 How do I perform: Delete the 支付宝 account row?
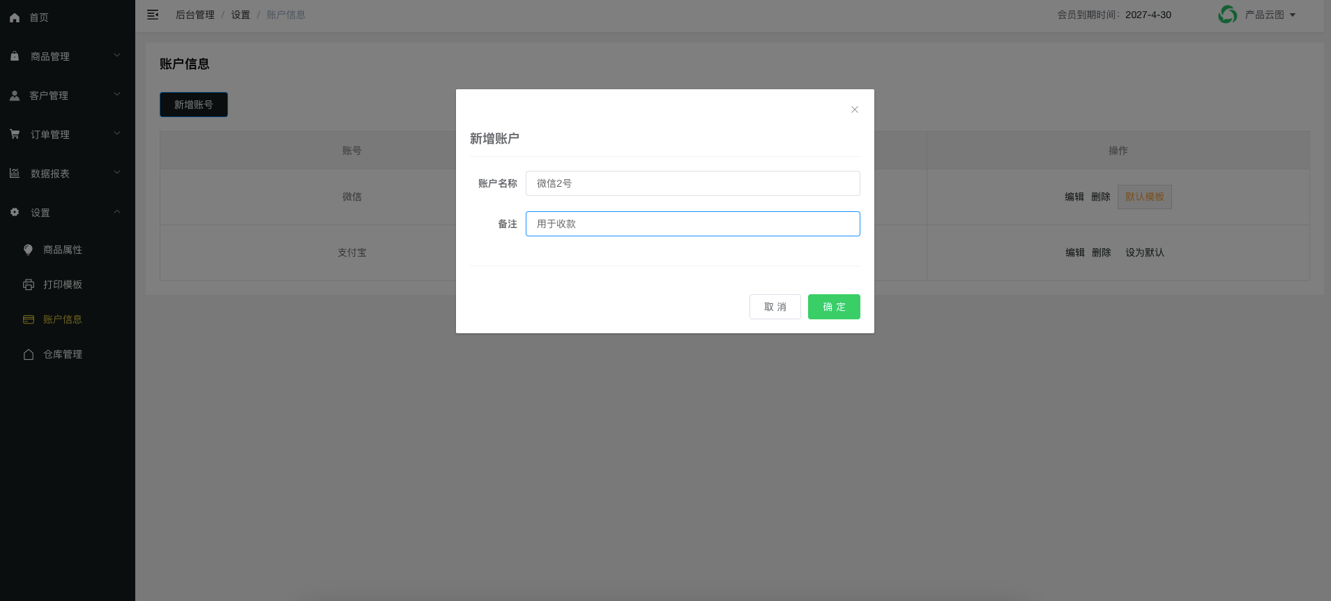point(1102,252)
